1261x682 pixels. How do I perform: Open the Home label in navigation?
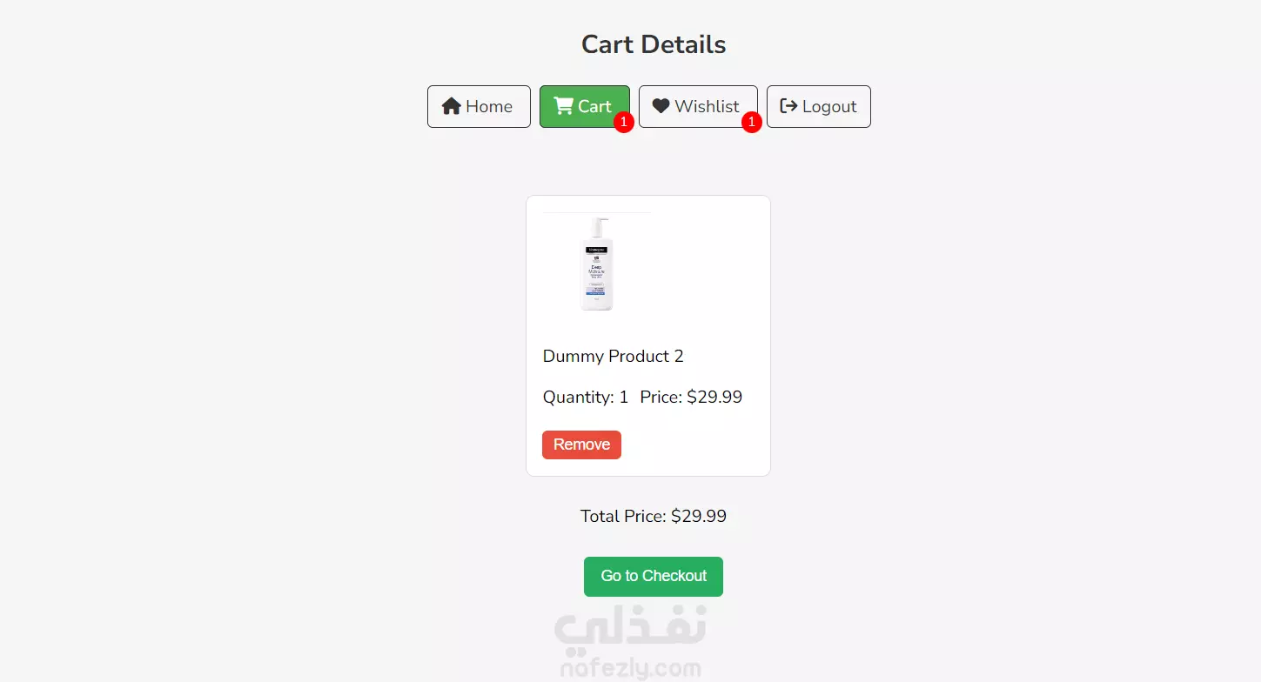(489, 106)
